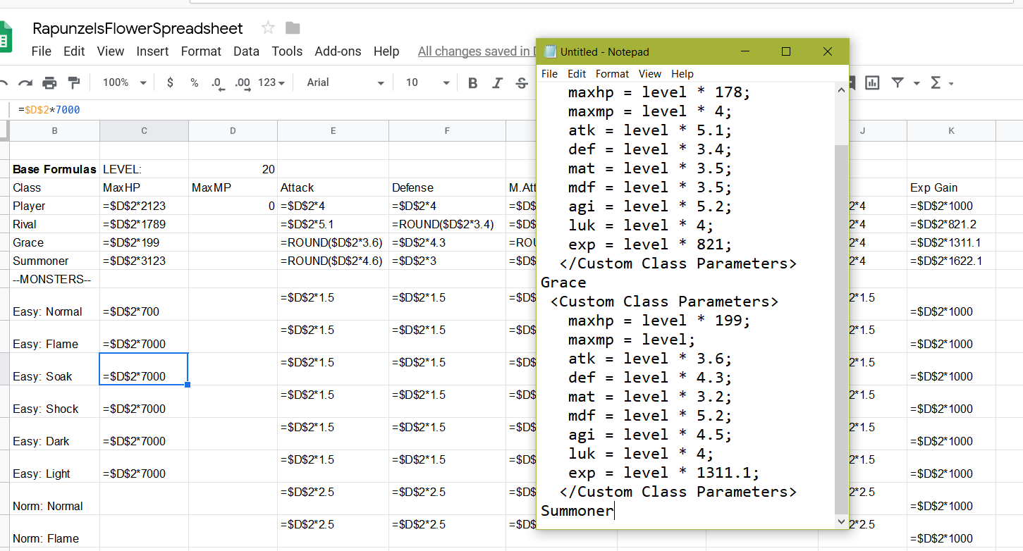The width and height of the screenshot is (1023, 551).
Task: Star the RapunzelsFlowerSpreadsheet document
Action: (x=268, y=28)
